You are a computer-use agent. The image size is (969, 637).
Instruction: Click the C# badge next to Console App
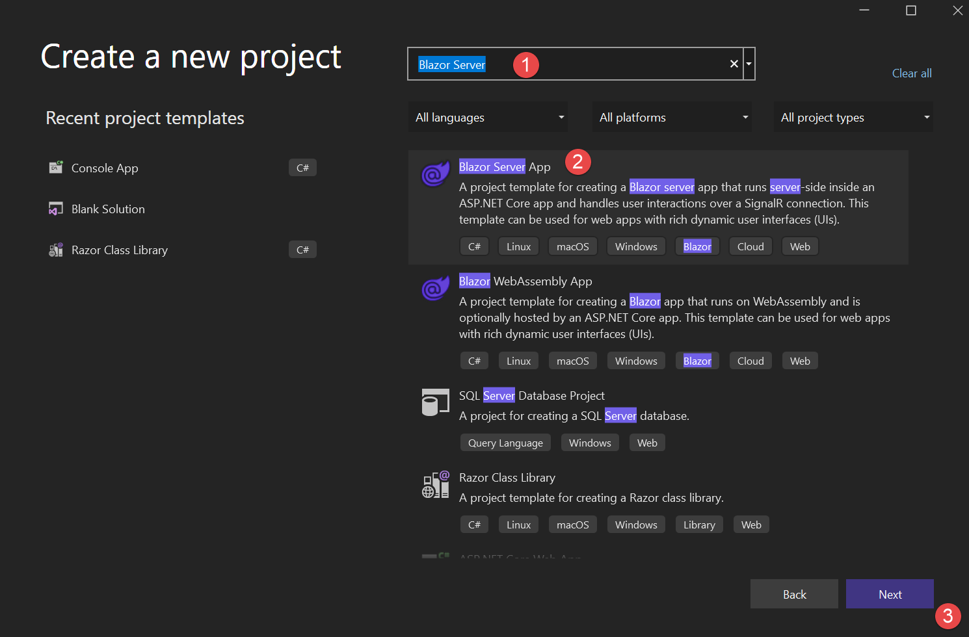point(302,168)
